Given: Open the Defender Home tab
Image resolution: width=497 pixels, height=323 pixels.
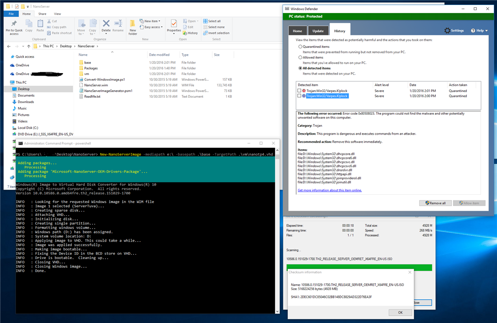Looking at the screenshot, I should (298, 31).
